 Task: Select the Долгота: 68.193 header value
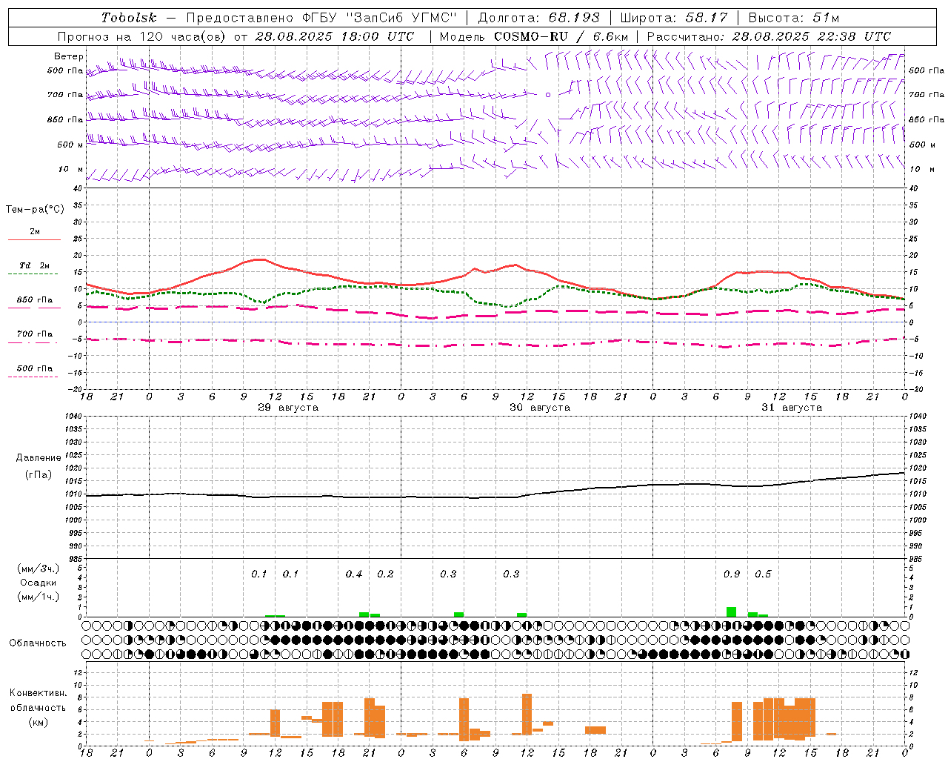pyautogui.click(x=538, y=18)
